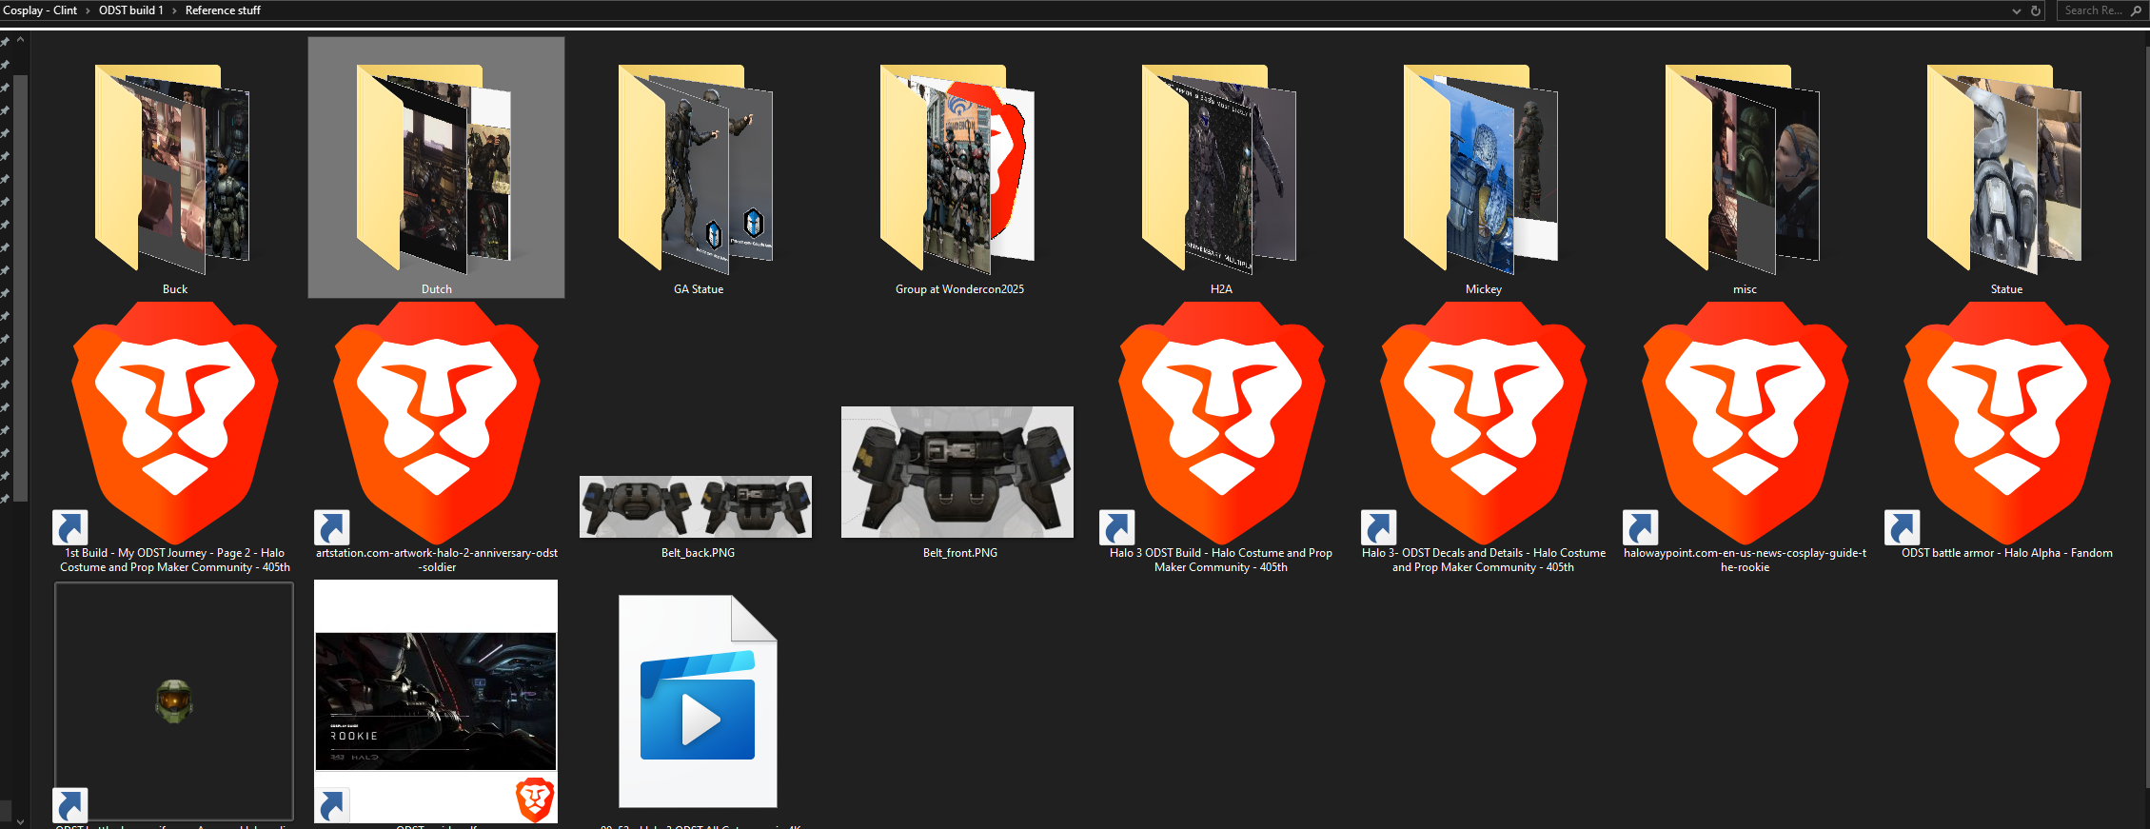
Task: Select the Belt_back.PNG thumbnail
Action: 696,506
